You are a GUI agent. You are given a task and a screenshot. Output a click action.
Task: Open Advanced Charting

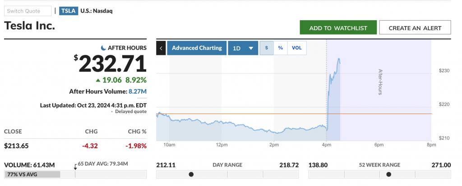(197, 48)
